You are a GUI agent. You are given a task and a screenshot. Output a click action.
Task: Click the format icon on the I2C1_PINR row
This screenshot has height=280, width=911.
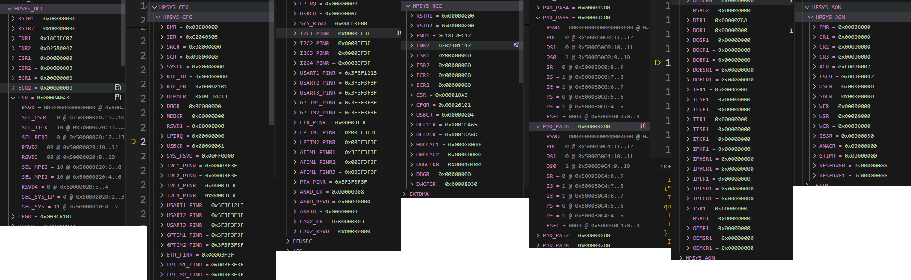coord(398,33)
